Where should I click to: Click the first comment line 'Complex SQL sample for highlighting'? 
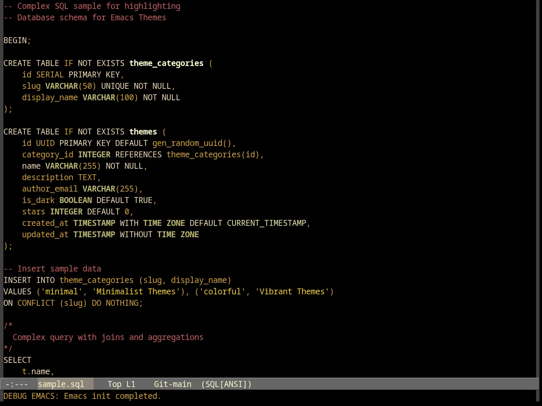pos(99,6)
